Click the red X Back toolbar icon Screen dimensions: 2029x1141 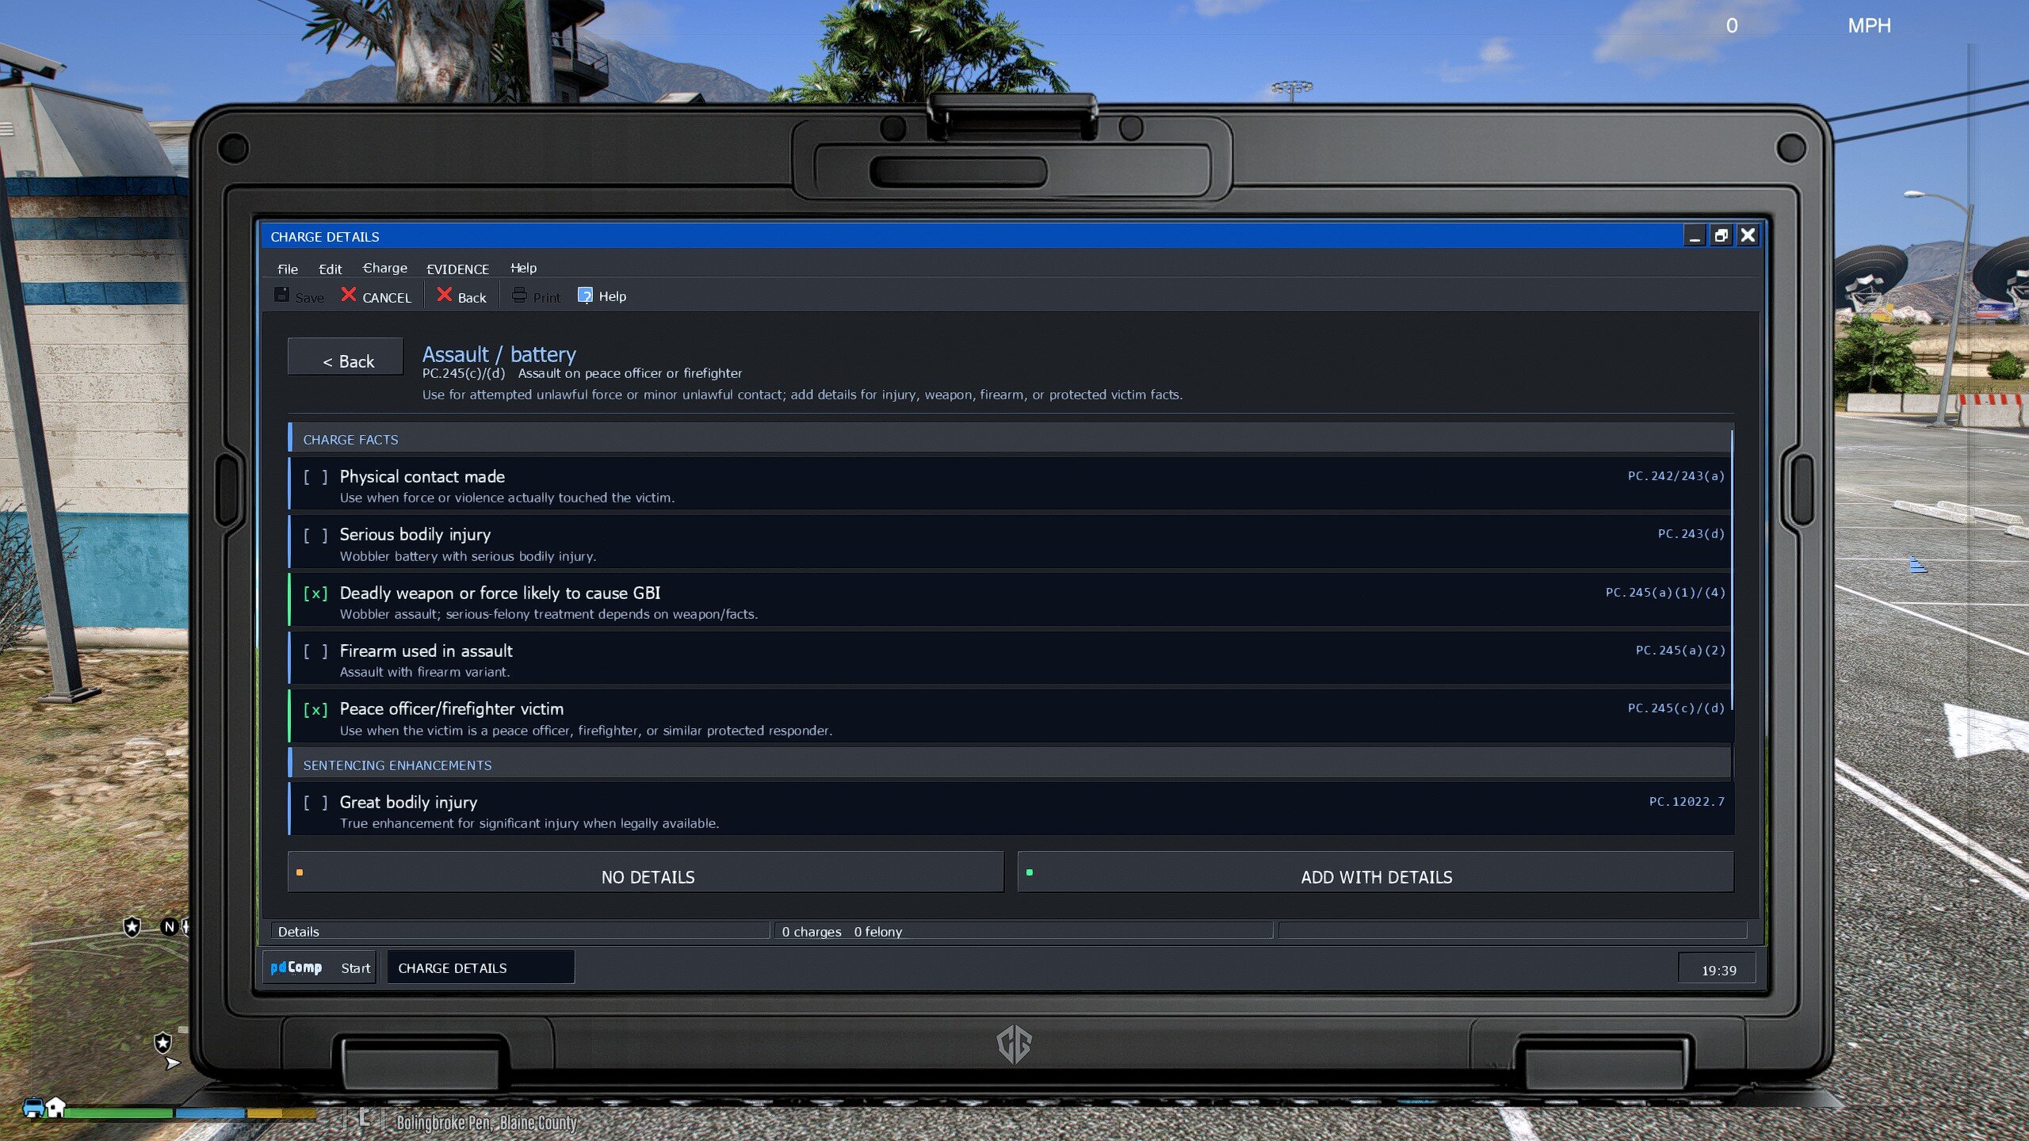click(x=445, y=295)
